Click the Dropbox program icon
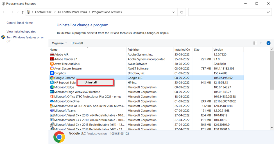The image size is (274, 144). [52, 73]
